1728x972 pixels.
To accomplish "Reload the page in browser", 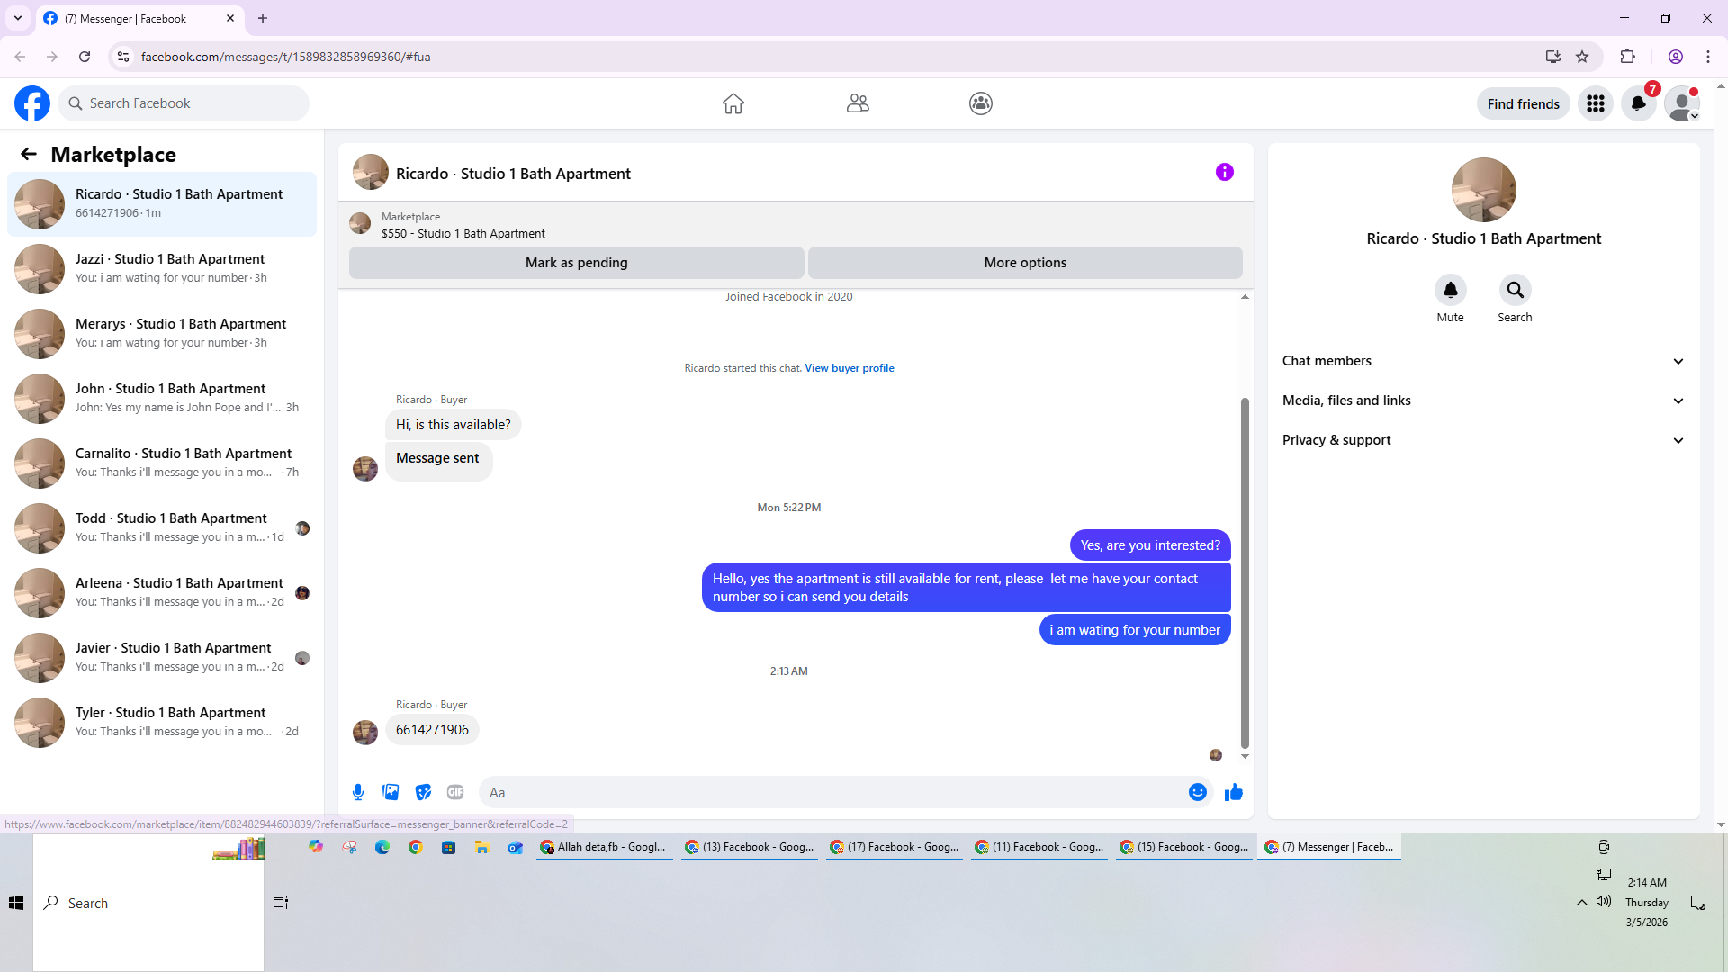I will (85, 57).
